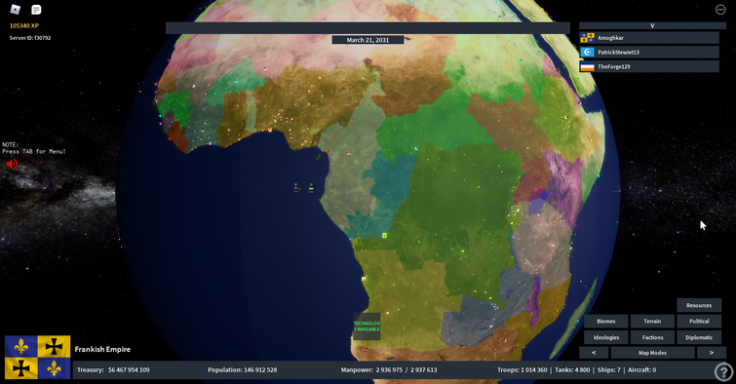Click the Technology Available notification

pos(367,326)
